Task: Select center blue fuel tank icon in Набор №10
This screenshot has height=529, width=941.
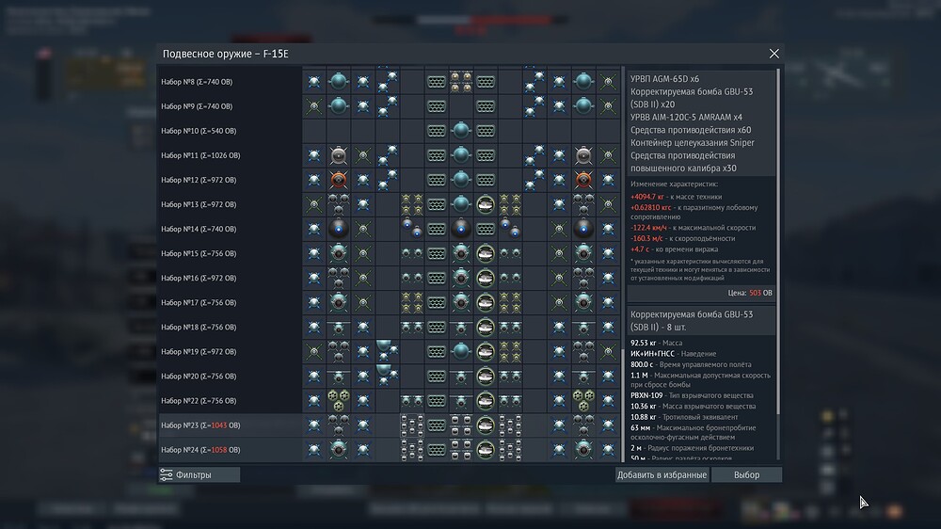Action: coord(461,130)
